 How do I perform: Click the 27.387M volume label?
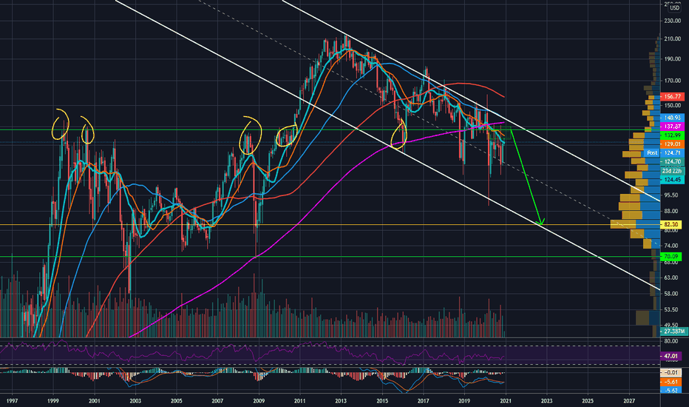pos(673,331)
